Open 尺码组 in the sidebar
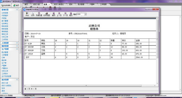The image size is (182, 98). [4, 18]
